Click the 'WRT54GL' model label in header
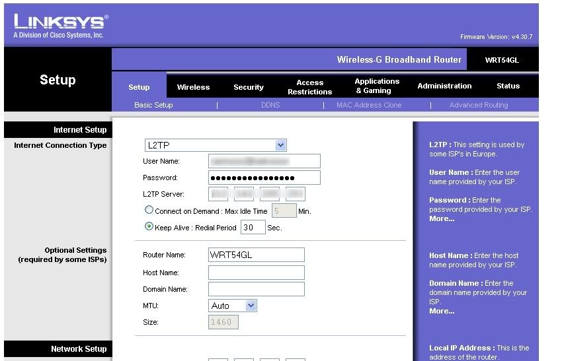Image resolution: width=562 pixels, height=361 pixels. [x=502, y=60]
